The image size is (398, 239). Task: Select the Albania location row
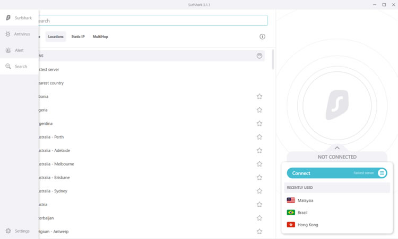pyautogui.click(x=152, y=96)
